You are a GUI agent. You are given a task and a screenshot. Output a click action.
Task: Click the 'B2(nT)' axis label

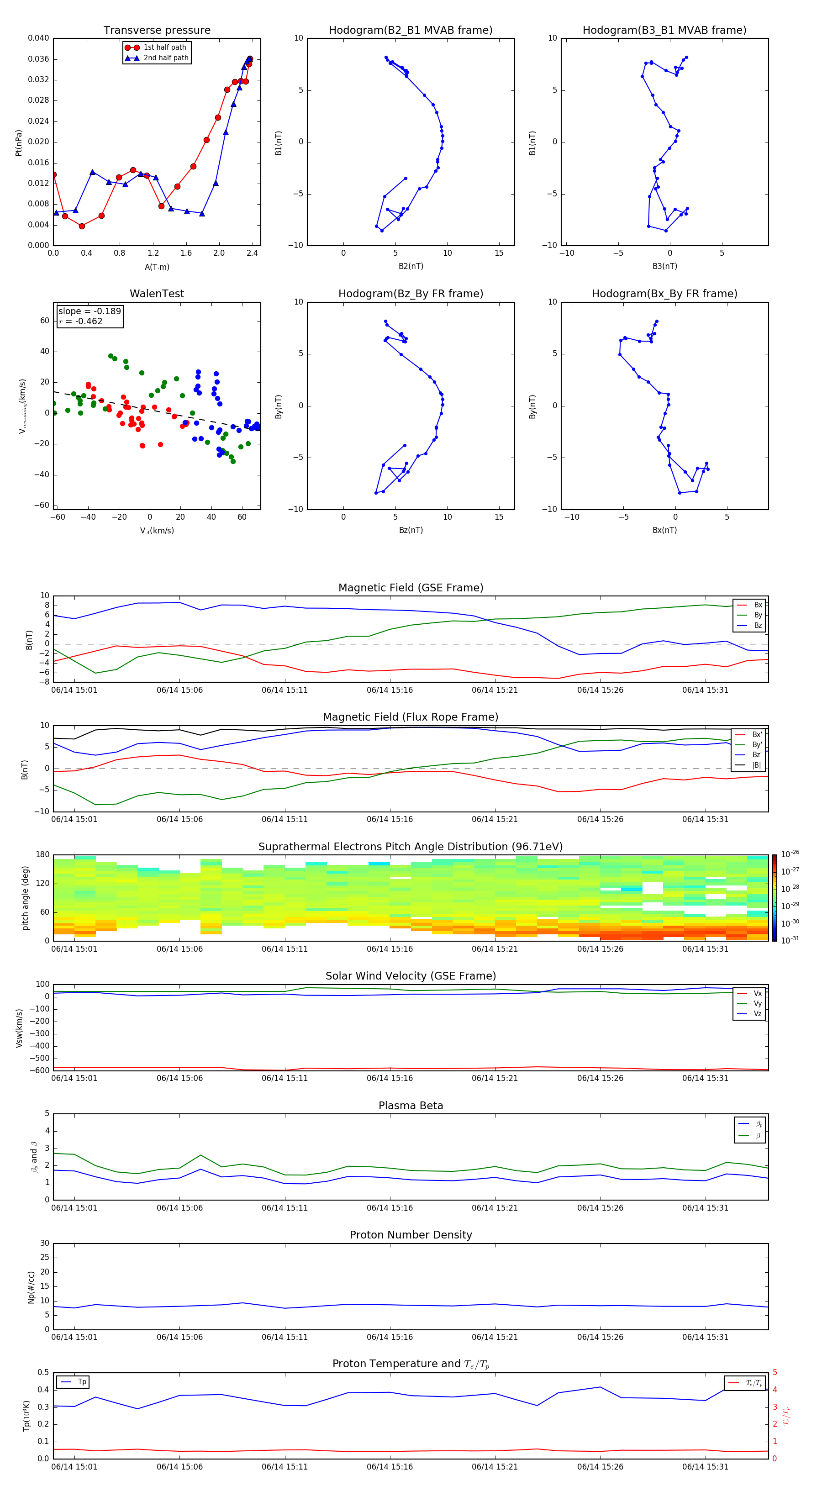point(411,266)
